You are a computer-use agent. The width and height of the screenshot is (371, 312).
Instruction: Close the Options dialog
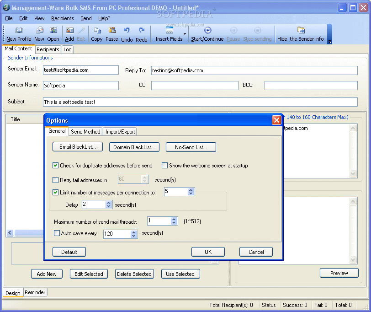[276, 120]
